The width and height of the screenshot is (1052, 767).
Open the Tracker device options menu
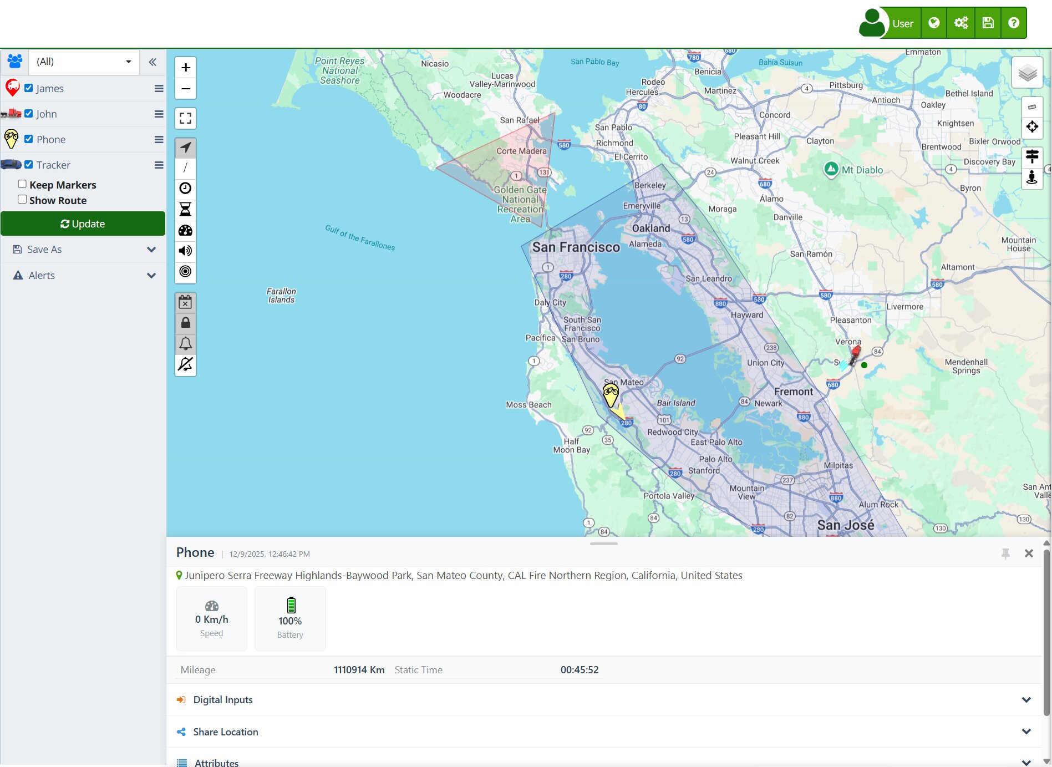pyautogui.click(x=159, y=165)
